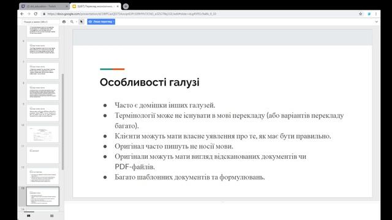Screen dimensions: 392x220
Task: Click the word "багато)." on the slide
Action: point(127,126)
